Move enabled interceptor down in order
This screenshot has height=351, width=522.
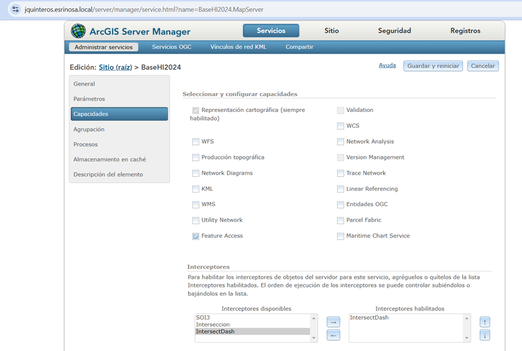click(485, 335)
